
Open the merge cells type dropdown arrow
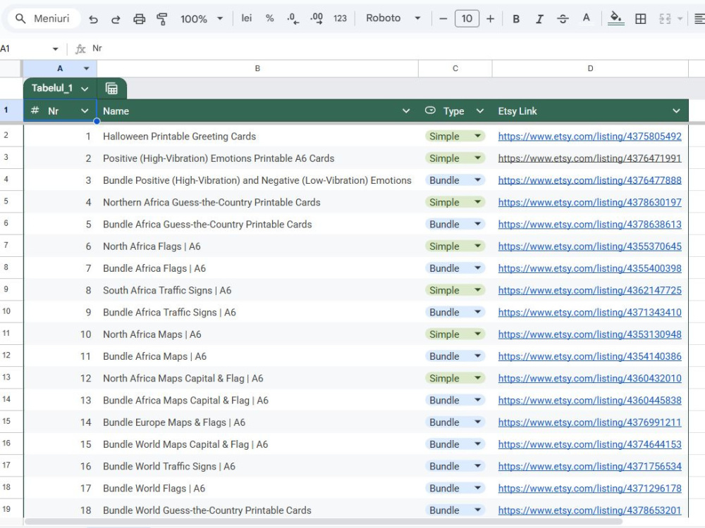tap(680, 19)
